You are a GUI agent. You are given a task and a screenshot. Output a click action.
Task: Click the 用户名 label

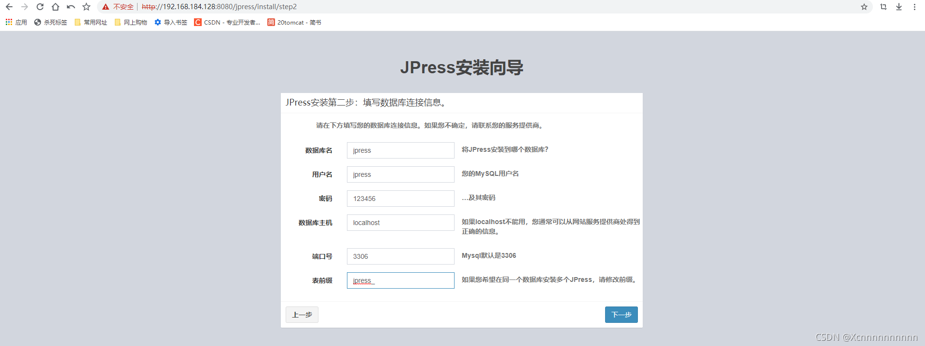pyautogui.click(x=322, y=174)
